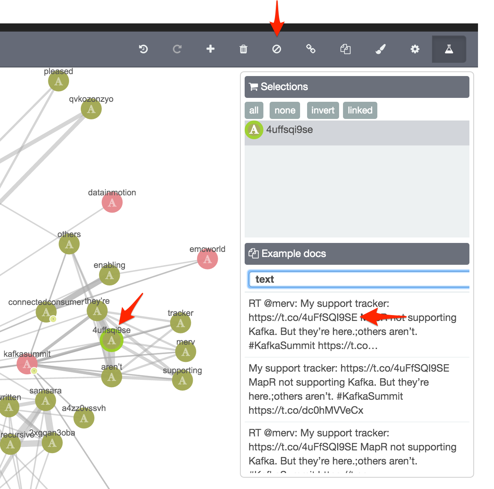Click the red datainmotion graph node

[112, 202]
